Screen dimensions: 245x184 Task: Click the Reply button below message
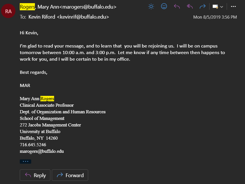35,175
